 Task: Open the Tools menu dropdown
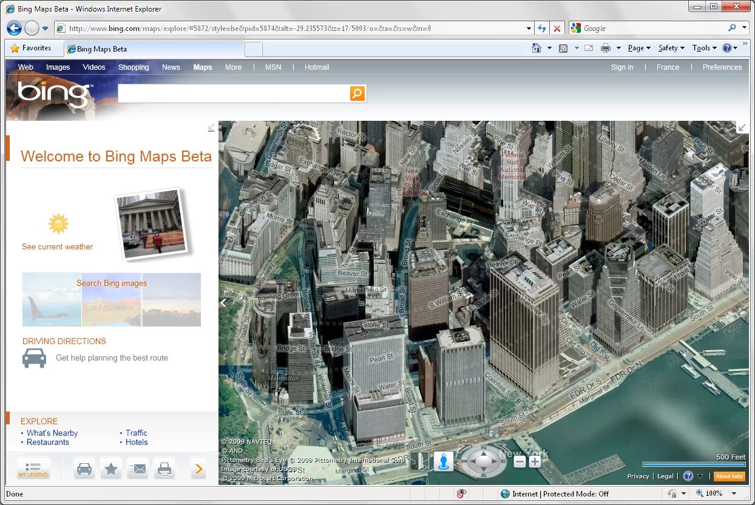[x=704, y=48]
